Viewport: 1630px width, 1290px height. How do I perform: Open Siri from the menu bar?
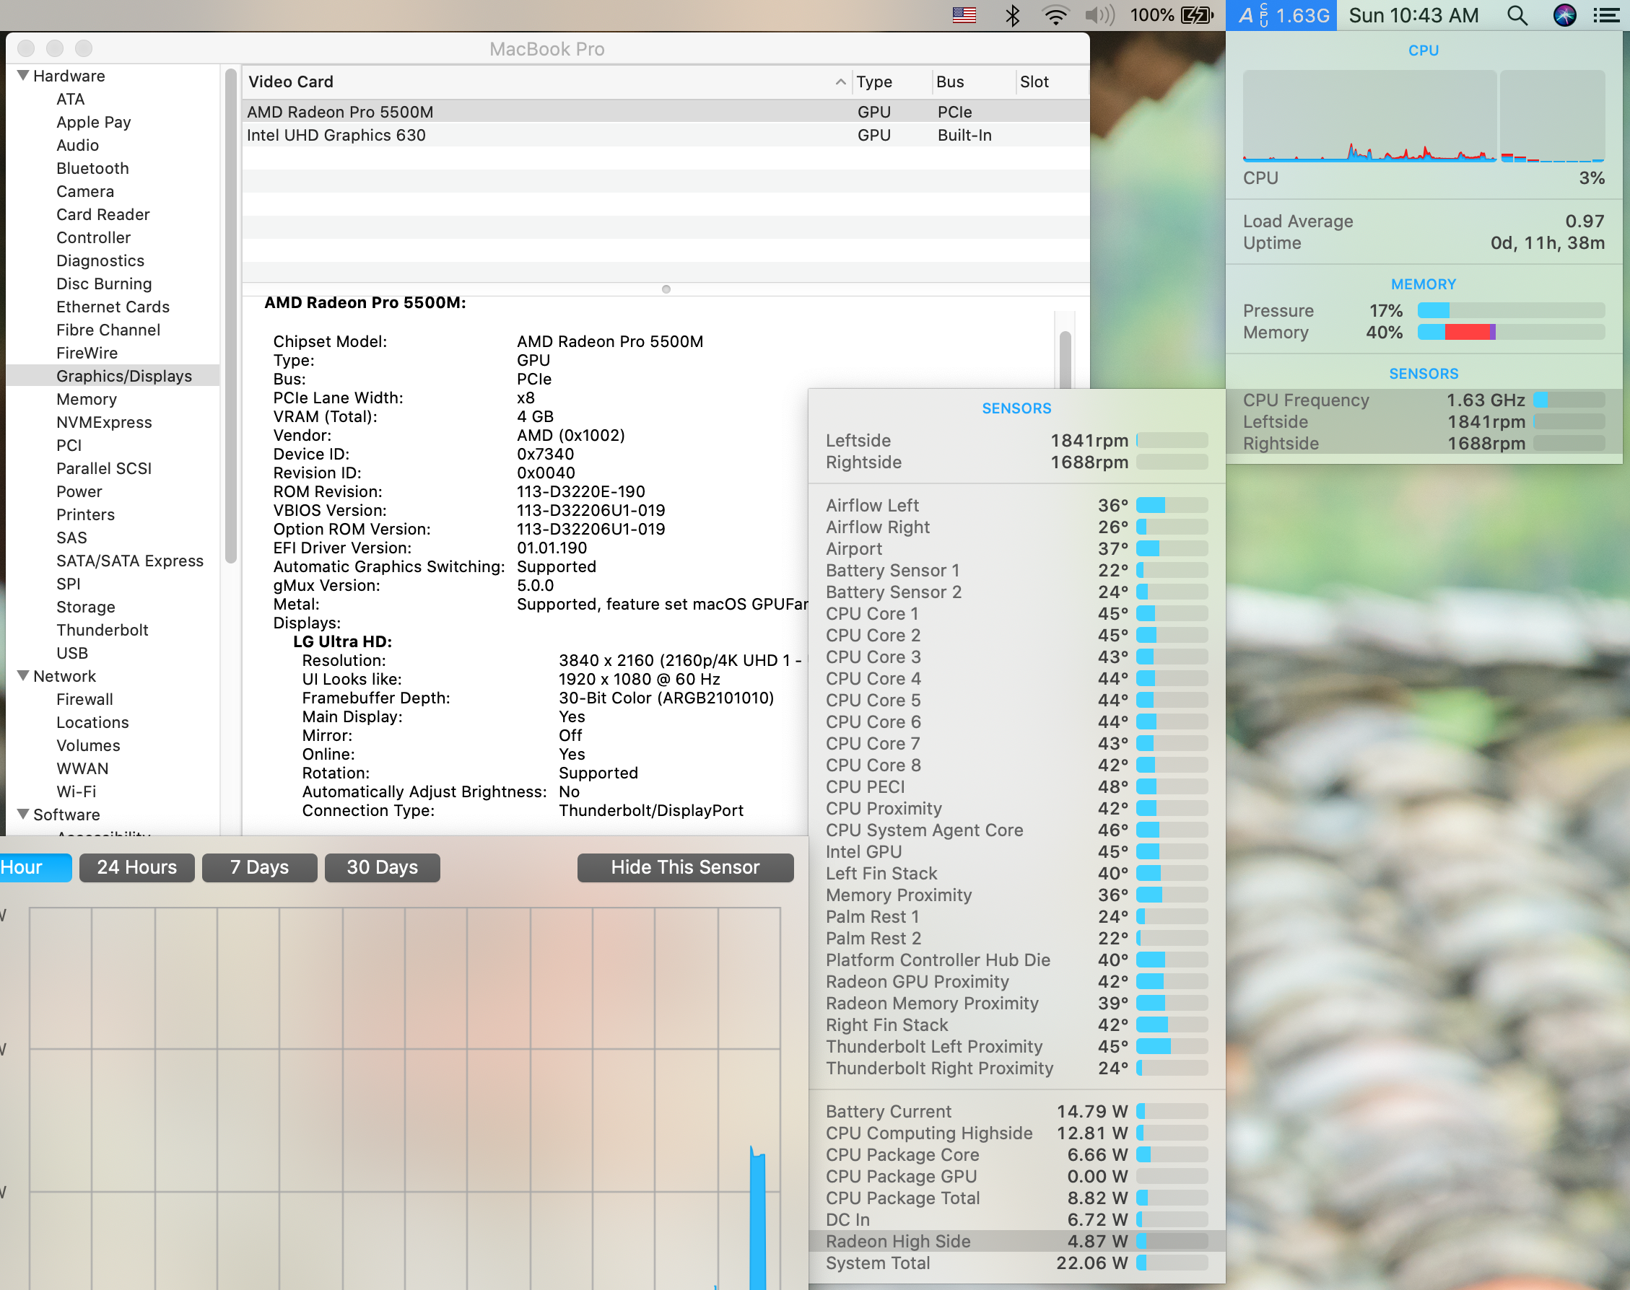point(1564,15)
